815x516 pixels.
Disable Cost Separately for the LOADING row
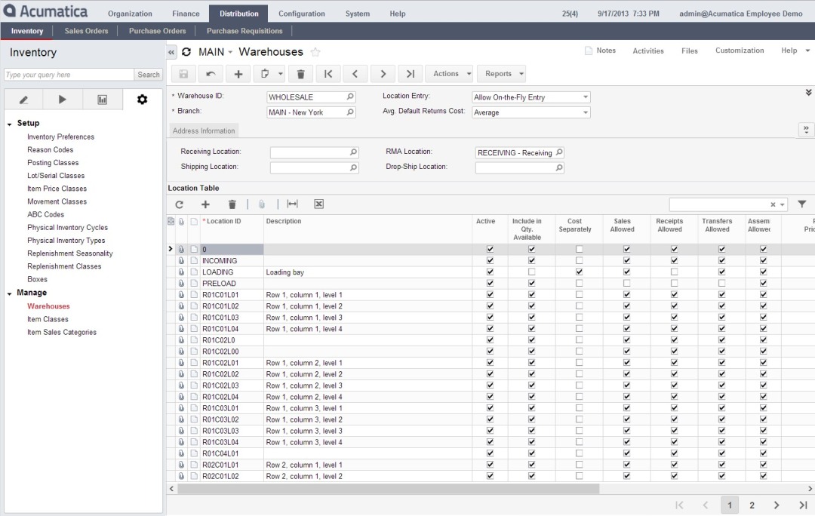(x=578, y=272)
